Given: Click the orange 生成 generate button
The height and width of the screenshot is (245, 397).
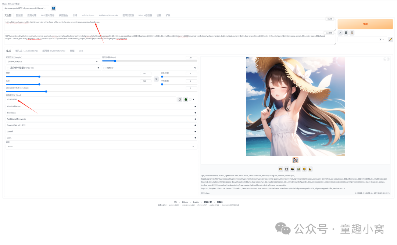Looking at the screenshot, I should pos(365,24).
